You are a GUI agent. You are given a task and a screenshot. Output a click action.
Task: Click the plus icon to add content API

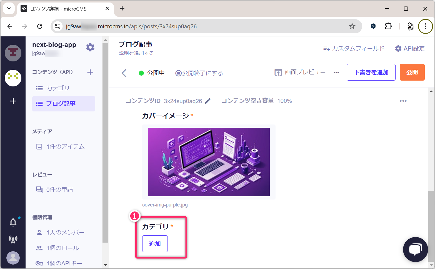(90, 72)
